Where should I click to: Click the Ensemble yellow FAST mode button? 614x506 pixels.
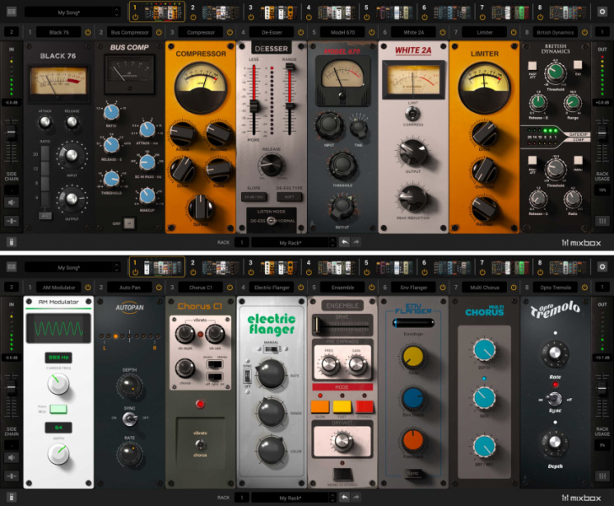tap(342, 406)
